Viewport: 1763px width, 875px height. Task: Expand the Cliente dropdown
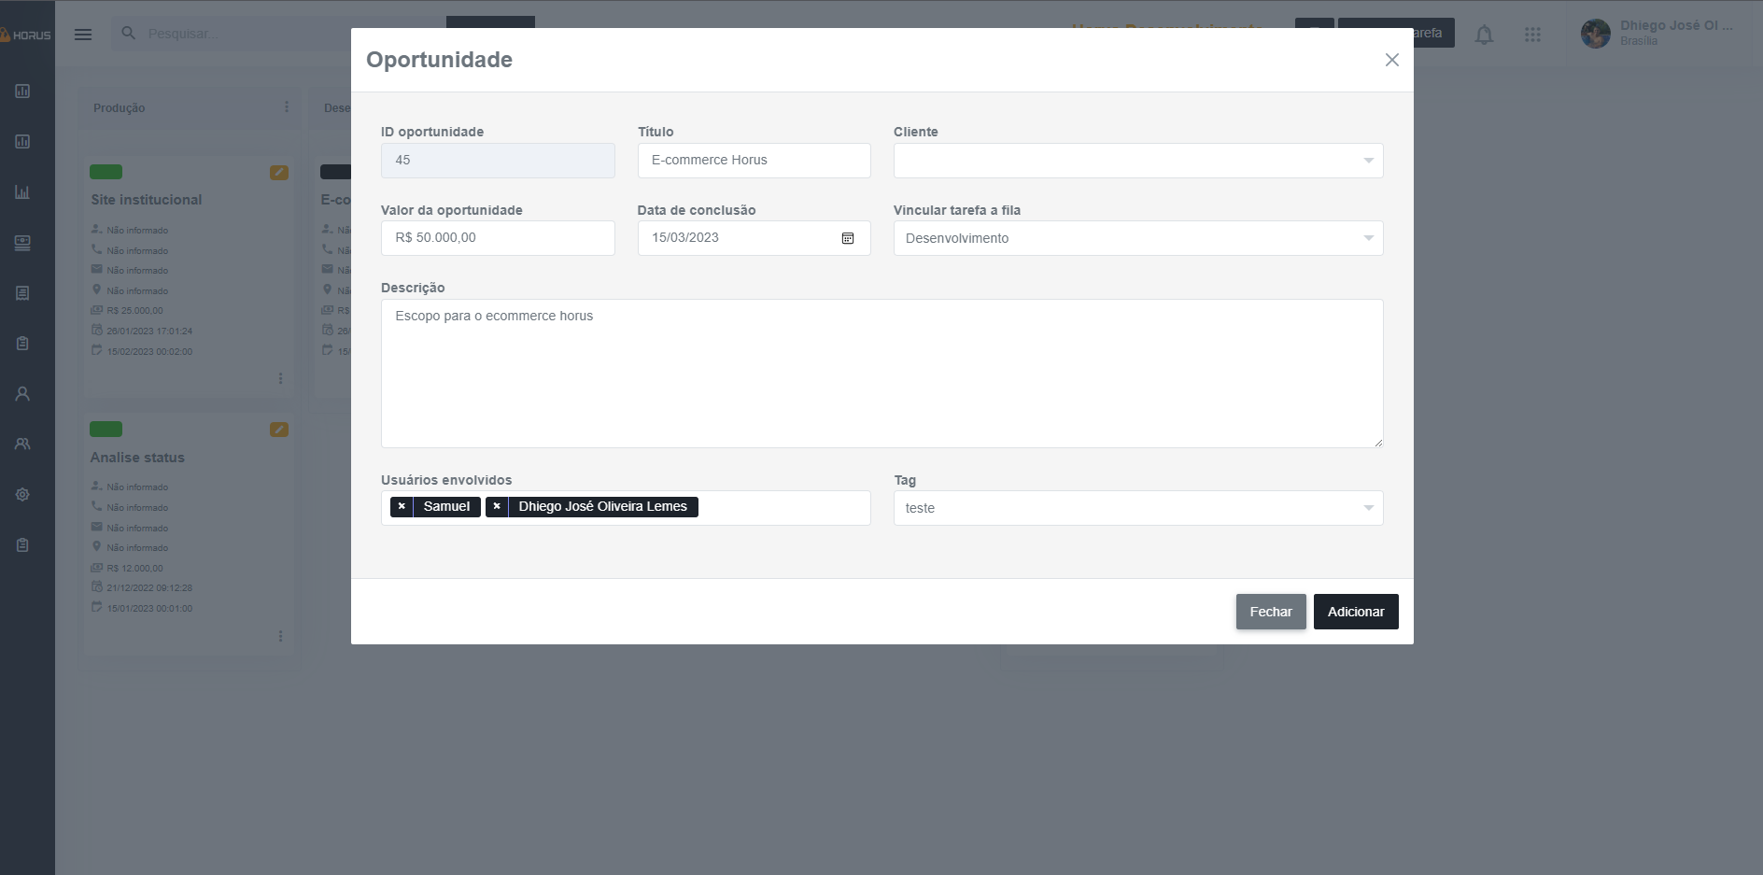click(x=1137, y=161)
